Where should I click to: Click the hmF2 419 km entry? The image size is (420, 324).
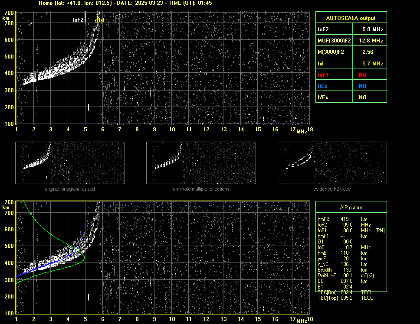coord(342,219)
